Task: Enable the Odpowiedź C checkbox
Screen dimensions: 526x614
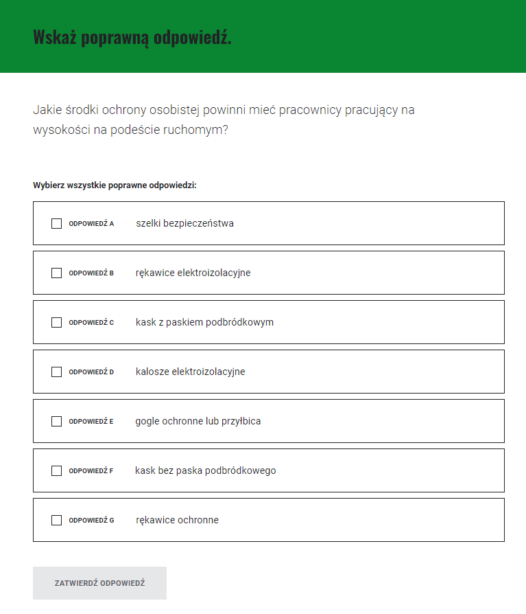Action: (x=56, y=322)
